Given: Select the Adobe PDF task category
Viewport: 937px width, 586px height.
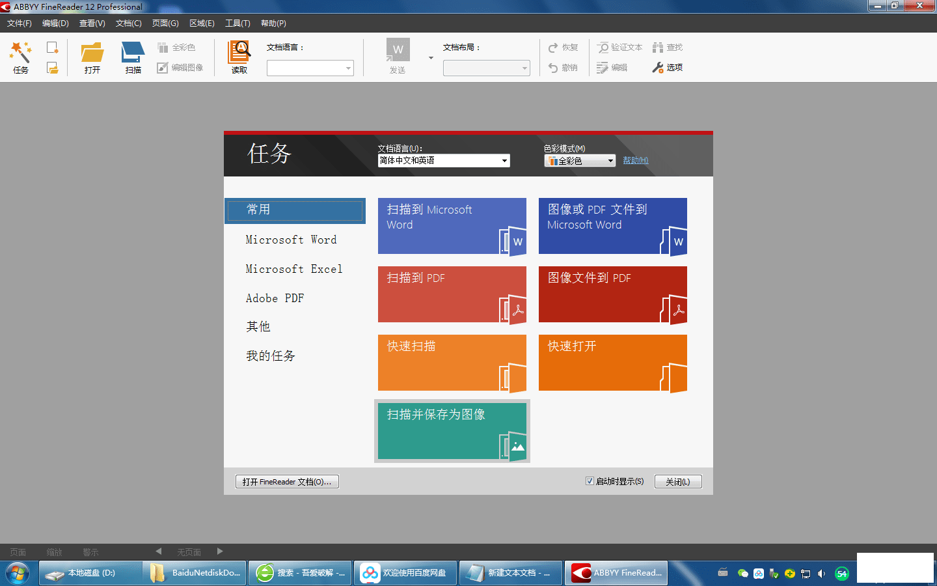Looking at the screenshot, I should point(275,298).
